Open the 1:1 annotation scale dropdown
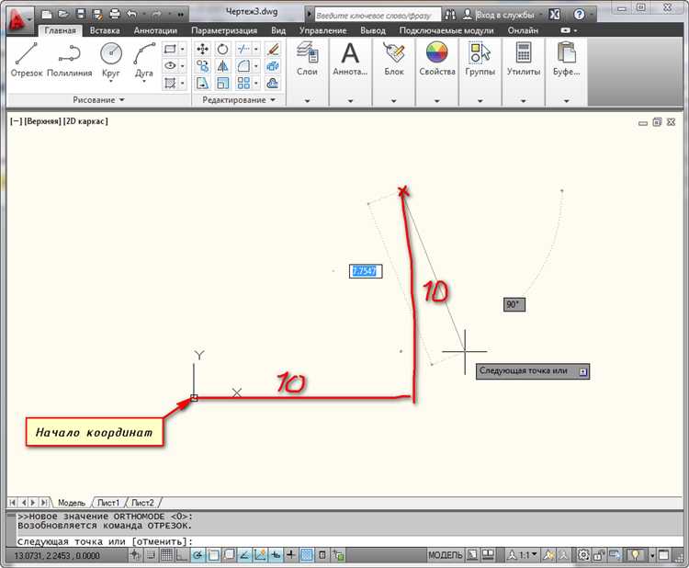The width and height of the screenshot is (689, 568). 523,555
